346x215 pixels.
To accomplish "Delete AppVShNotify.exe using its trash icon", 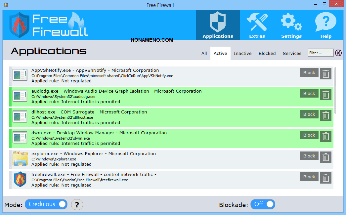I will tap(326, 74).
